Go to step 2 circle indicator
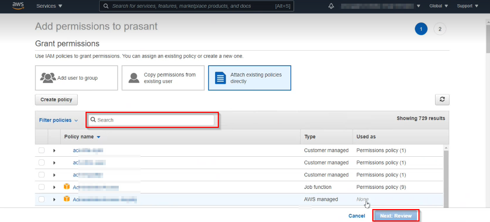This screenshot has width=490, height=222. click(440, 29)
